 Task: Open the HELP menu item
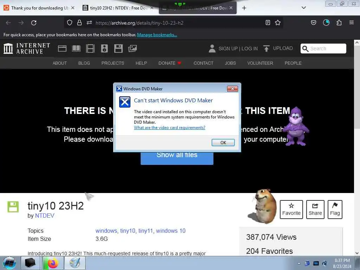pyautogui.click(x=141, y=63)
